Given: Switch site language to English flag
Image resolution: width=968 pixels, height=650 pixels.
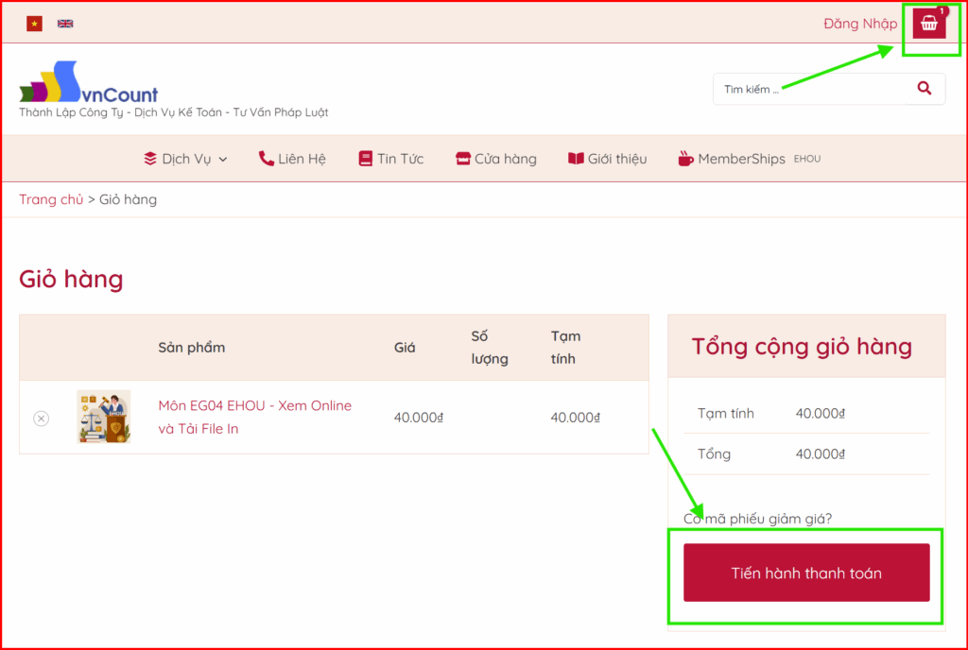Looking at the screenshot, I should (65, 24).
